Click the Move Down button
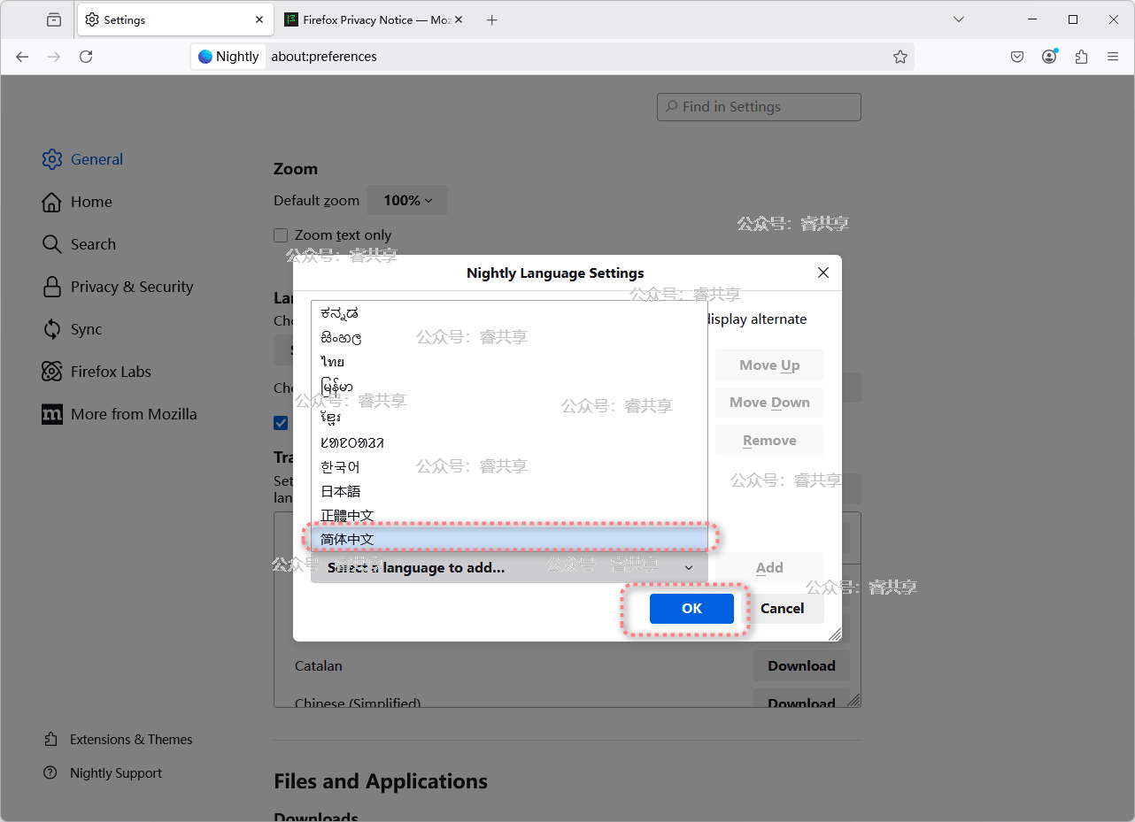This screenshot has width=1135, height=822. [x=769, y=403]
